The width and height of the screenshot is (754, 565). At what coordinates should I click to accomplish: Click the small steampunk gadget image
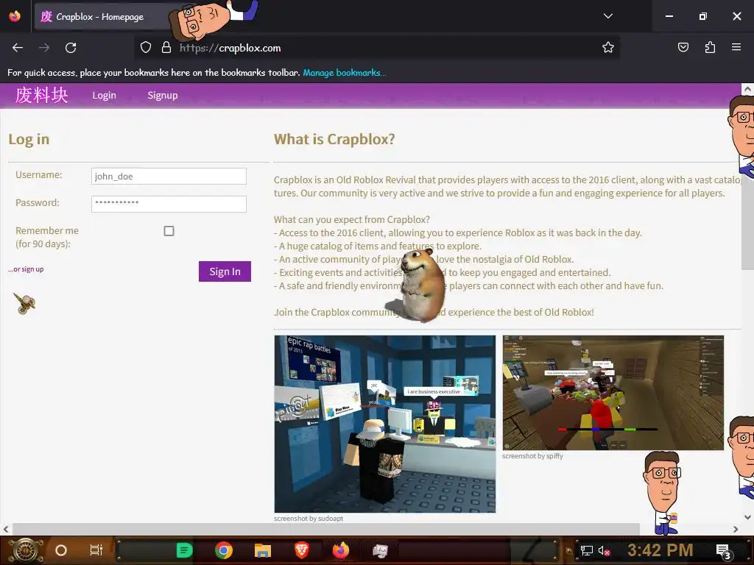pyautogui.click(x=24, y=303)
